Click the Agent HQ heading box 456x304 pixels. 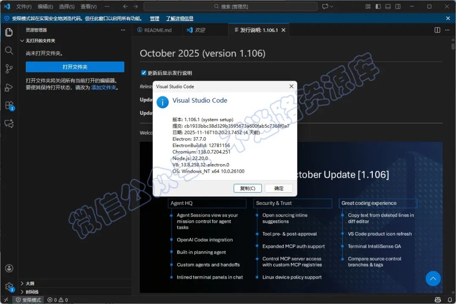(207, 204)
